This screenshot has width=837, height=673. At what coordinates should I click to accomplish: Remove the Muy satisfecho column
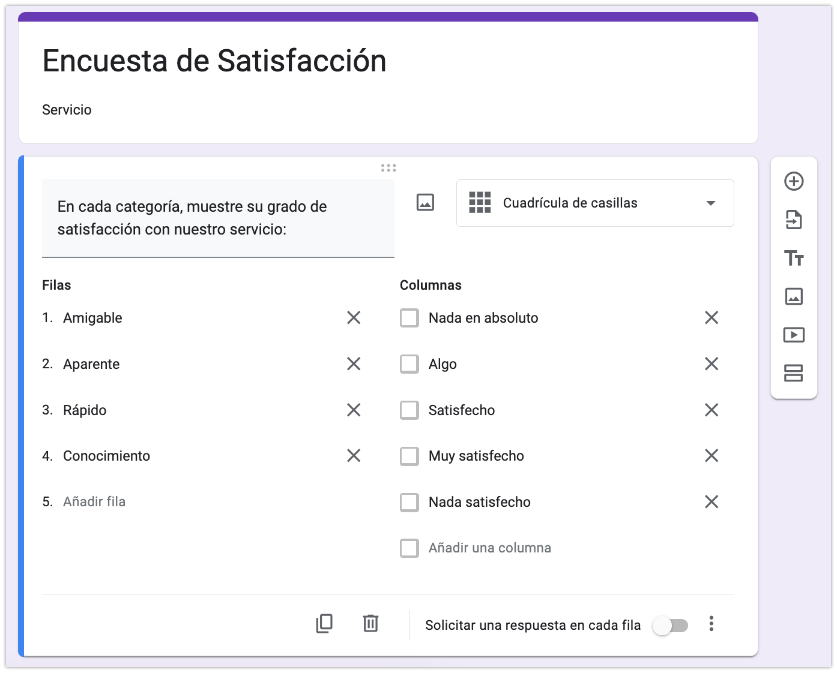[x=712, y=455]
